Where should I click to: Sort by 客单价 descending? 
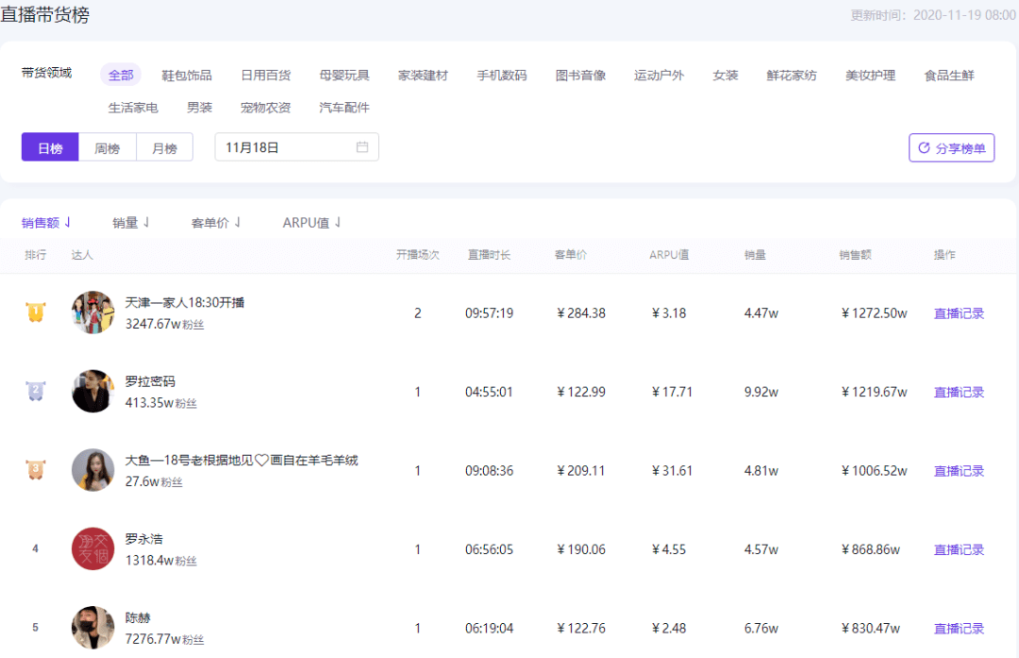pyautogui.click(x=216, y=223)
